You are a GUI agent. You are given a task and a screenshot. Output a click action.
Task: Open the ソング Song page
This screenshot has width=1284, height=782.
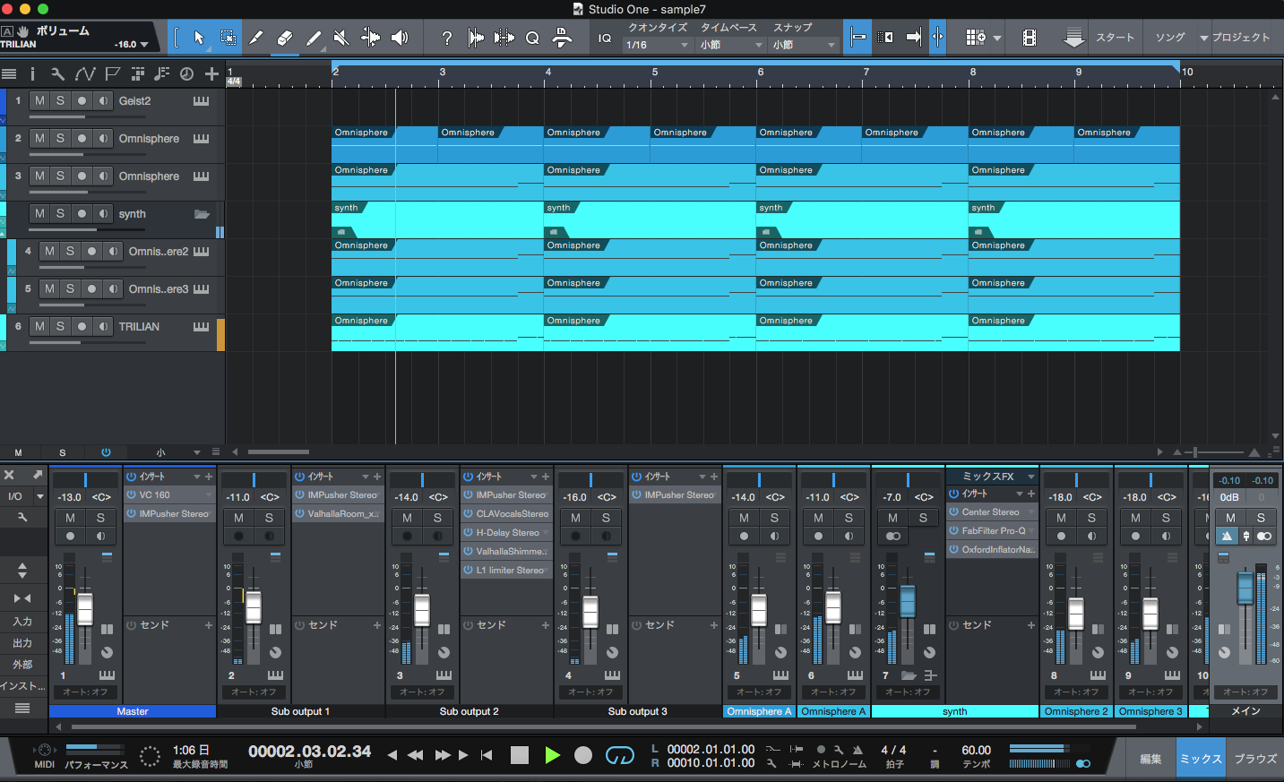(1169, 38)
